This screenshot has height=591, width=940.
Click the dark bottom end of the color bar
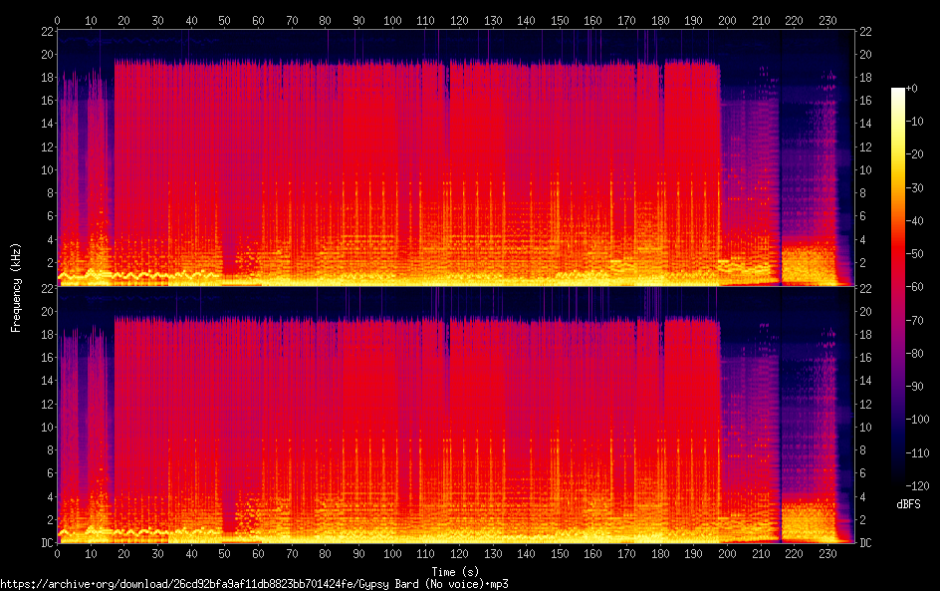pos(898,482)
